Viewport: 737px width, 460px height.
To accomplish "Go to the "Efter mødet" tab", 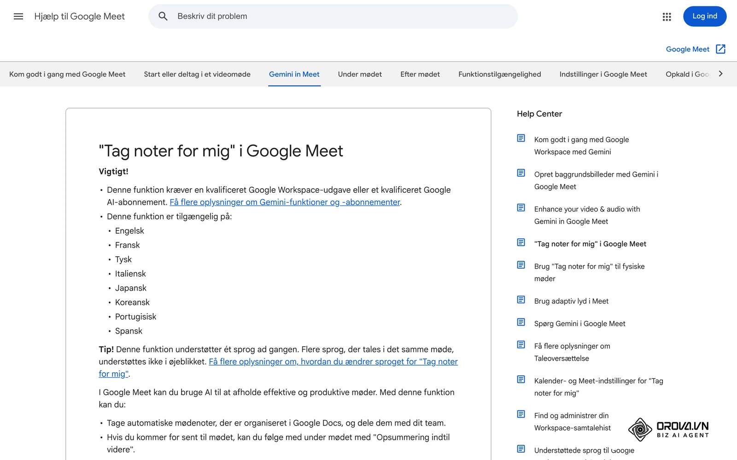I will click(x=420, y=74).
